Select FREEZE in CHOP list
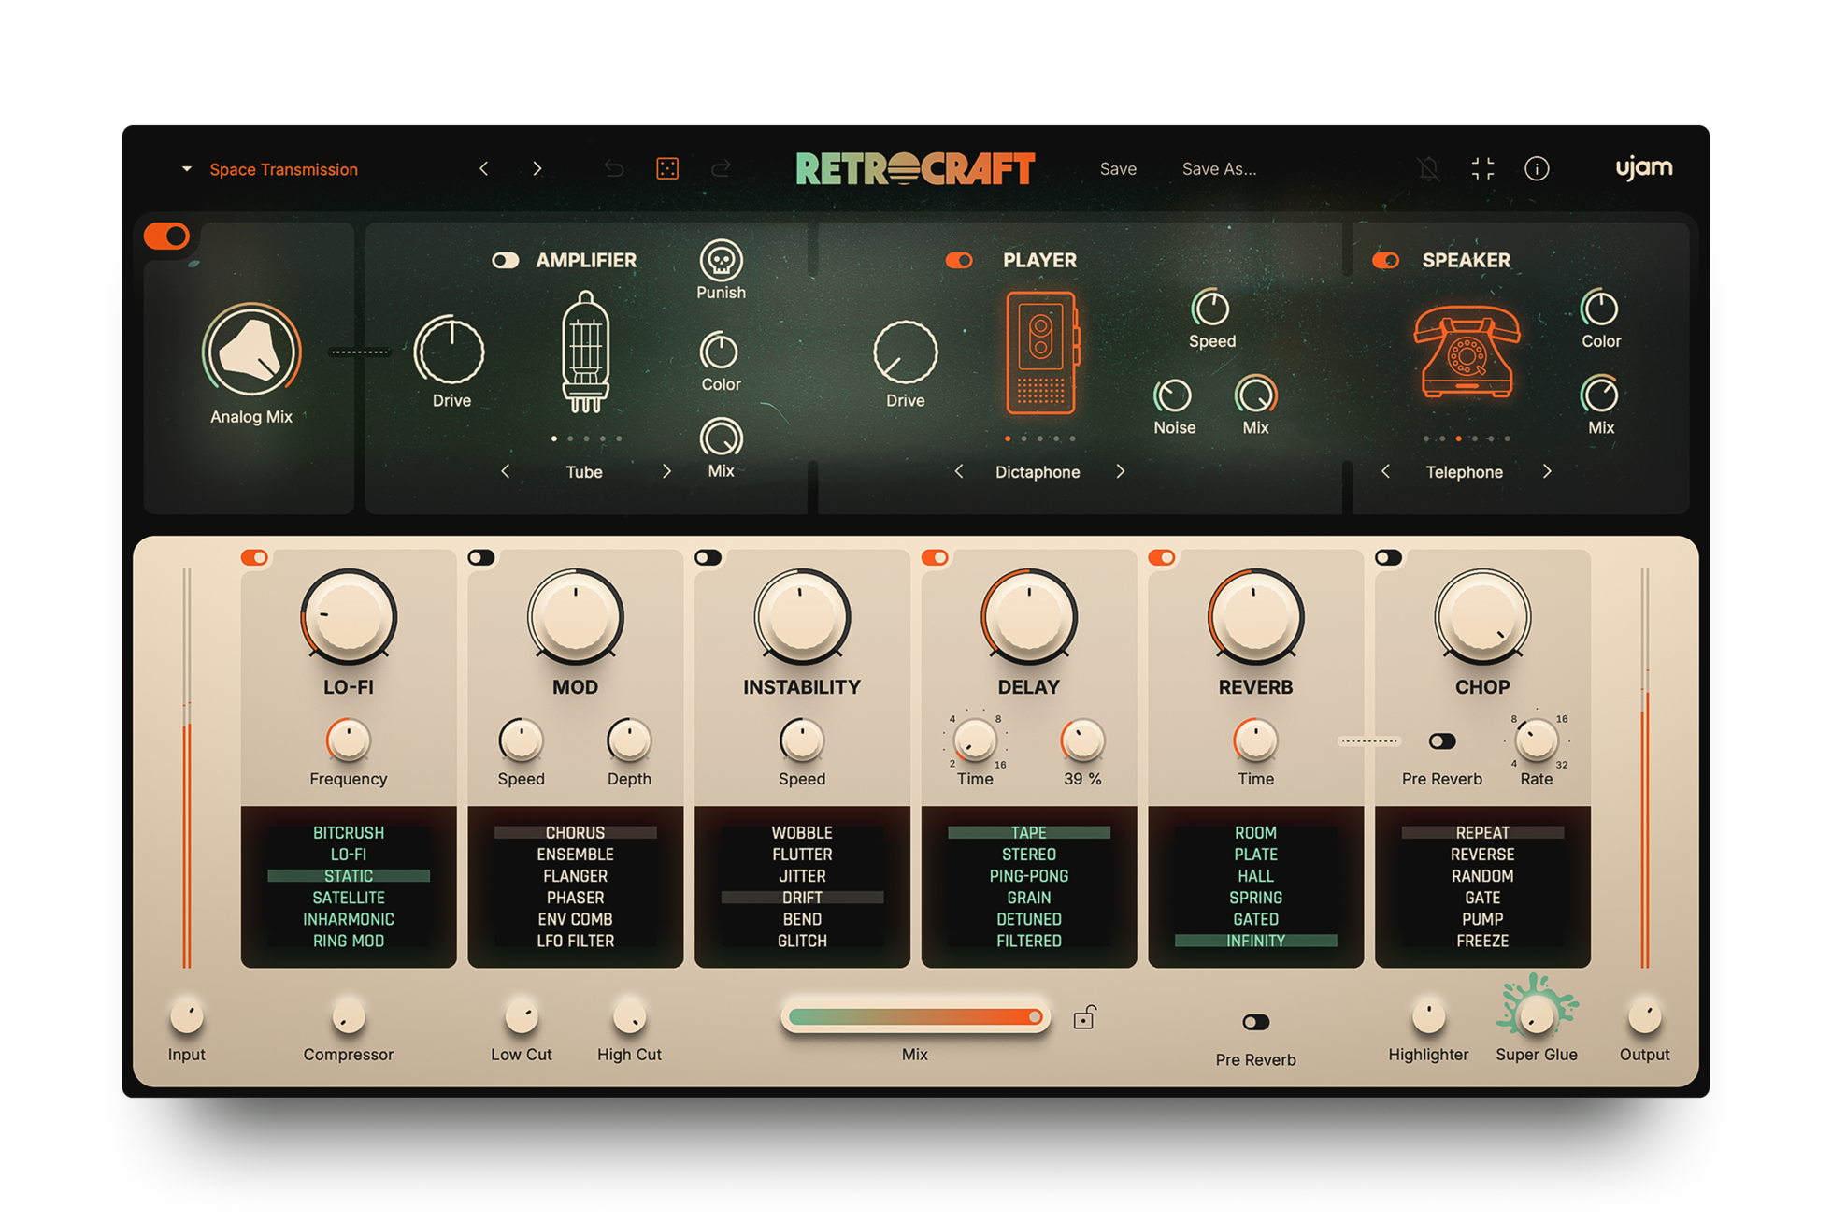1832x1222 pixels. pyautogui.click(x=1482, y=941)
